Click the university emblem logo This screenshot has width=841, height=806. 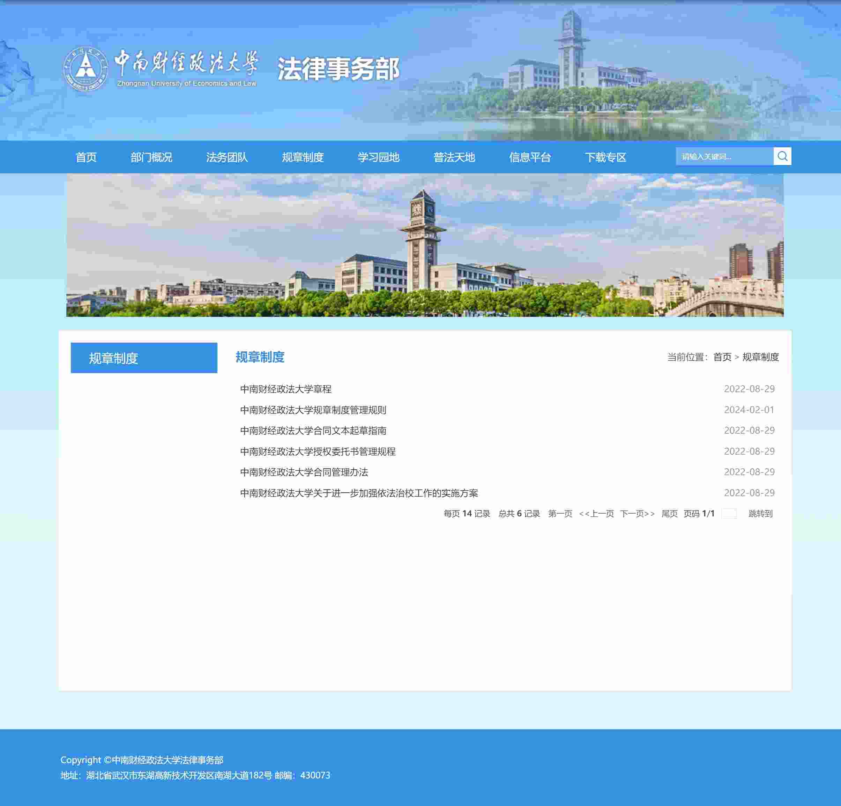click(86, 69)
